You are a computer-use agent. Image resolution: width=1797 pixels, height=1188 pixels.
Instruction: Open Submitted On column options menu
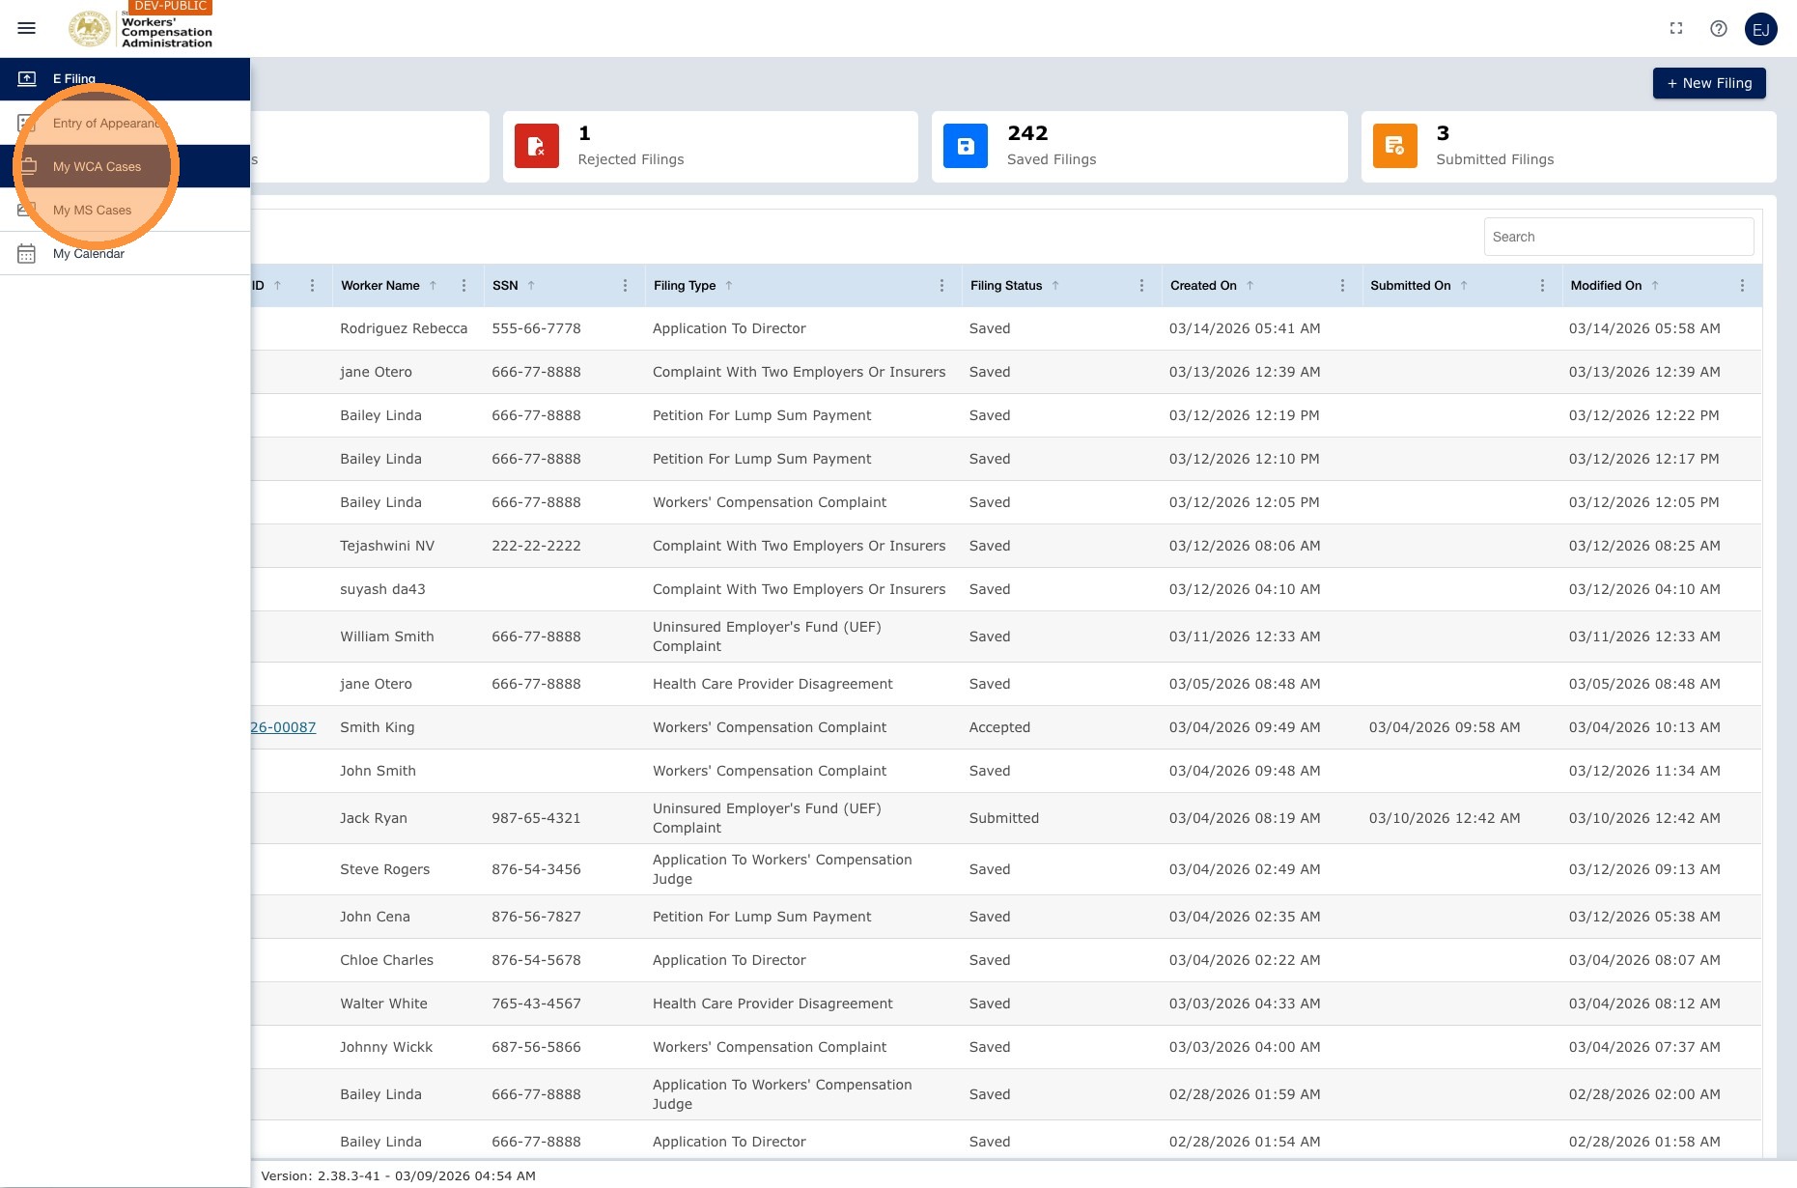pos(1542,286)
